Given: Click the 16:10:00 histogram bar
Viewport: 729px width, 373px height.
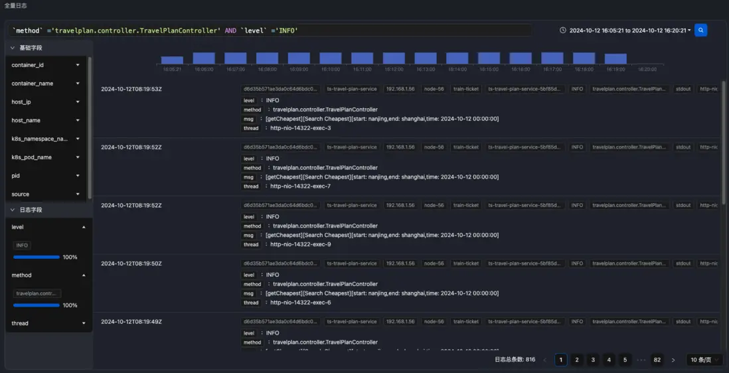Looking at the screenshot, I should tap(331, 58).
